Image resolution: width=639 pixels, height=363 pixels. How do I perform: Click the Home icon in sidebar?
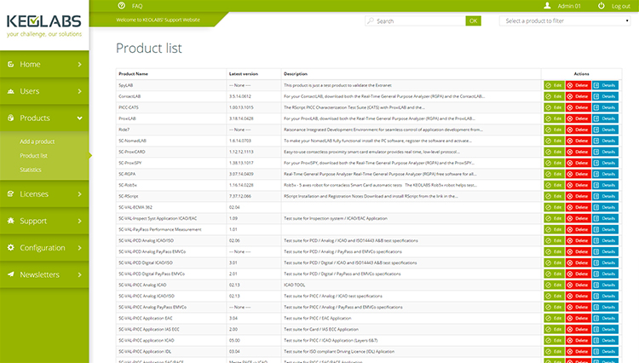point(11,64)
